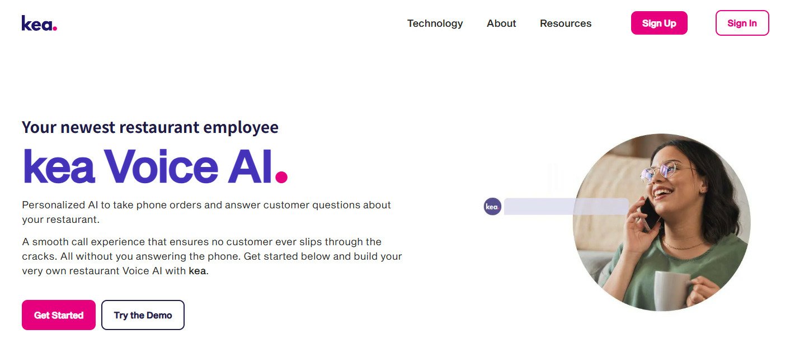Image resolution: width=790 pixels, height=358 pixels.
Task: Navigate to the About section
Action: pyautogui.click(x=501, y=23)
